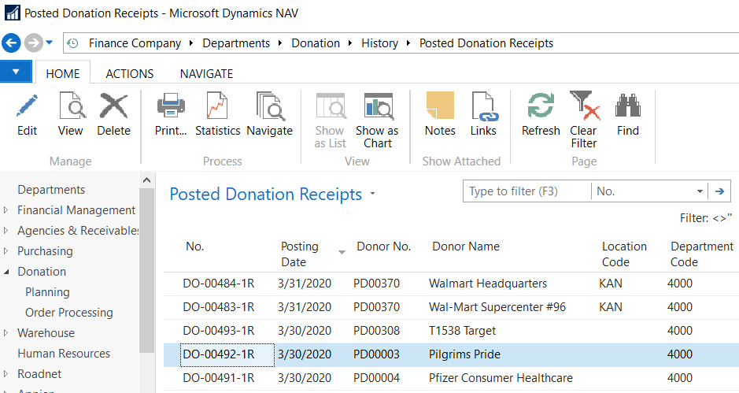Open the blue application menu dropdown
Viewport: 739px width, 393px height.
pos(16,72)
